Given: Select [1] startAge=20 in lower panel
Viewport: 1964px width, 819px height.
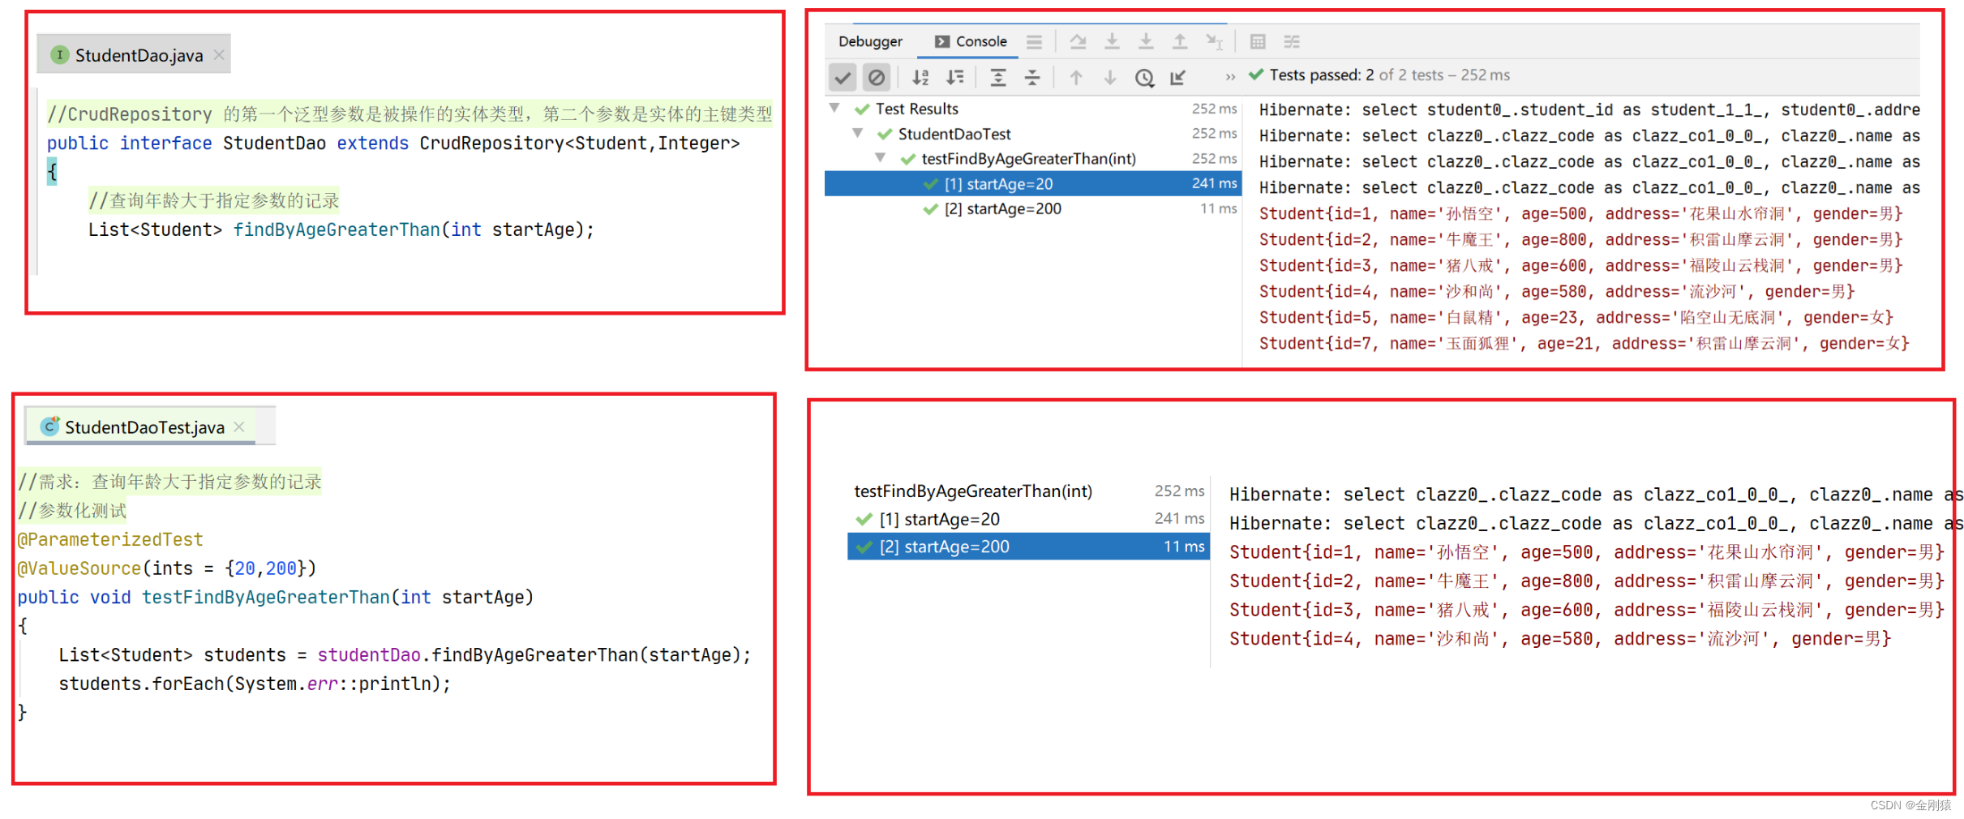Looking at the screenshot, I should coord(1028,519).
